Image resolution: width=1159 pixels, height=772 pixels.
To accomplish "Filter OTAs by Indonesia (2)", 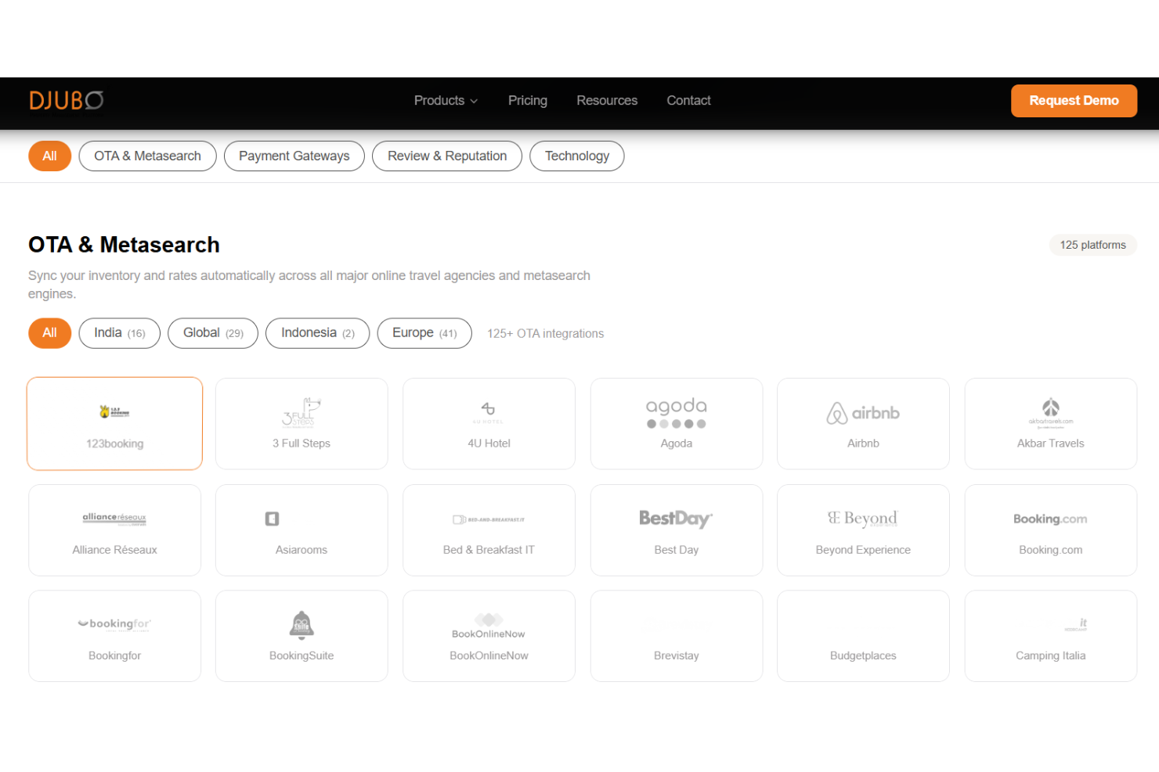I will (318, 333).
